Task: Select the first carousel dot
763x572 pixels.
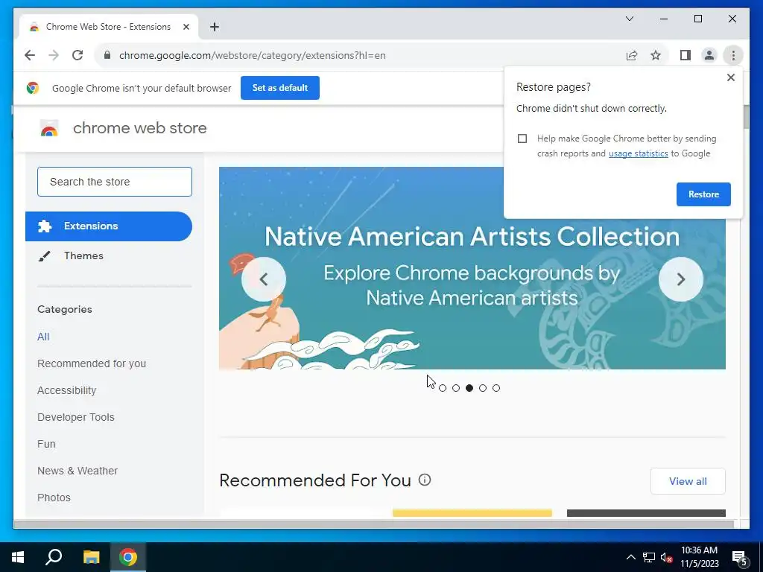Action: tap(443, 387)
